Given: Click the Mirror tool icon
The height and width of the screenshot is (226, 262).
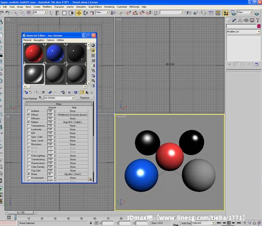Looking at the screenshot, I should 189,13.
